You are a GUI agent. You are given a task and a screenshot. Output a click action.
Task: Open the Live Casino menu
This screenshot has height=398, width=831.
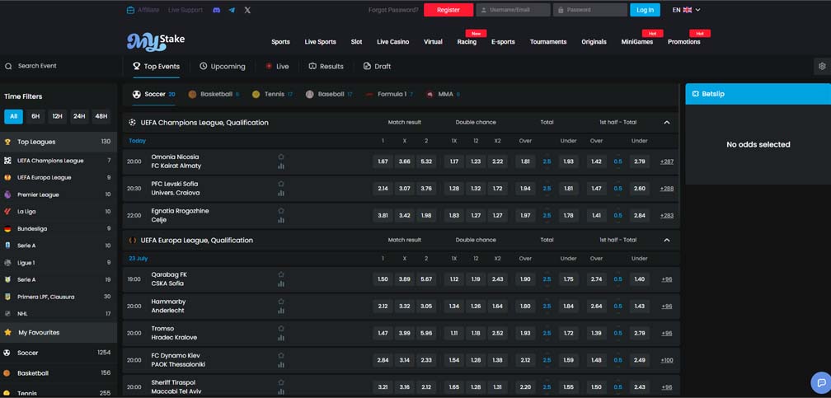pos(392,42)
